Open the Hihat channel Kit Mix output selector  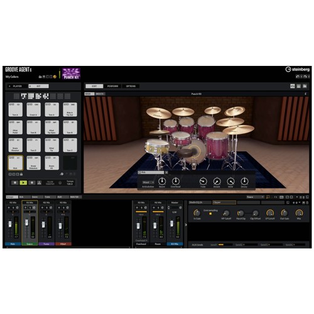click(63, 203)
